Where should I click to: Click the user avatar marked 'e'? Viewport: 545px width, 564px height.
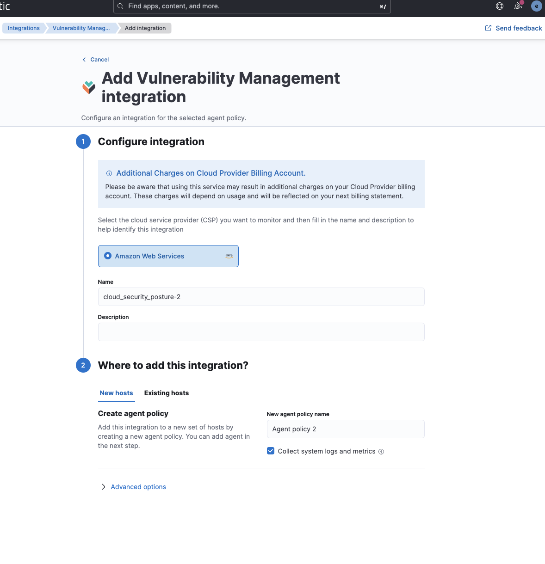point(536,6)
